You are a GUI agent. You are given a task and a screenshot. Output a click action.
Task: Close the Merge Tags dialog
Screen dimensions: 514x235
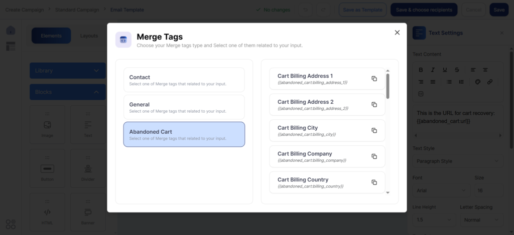397,33
